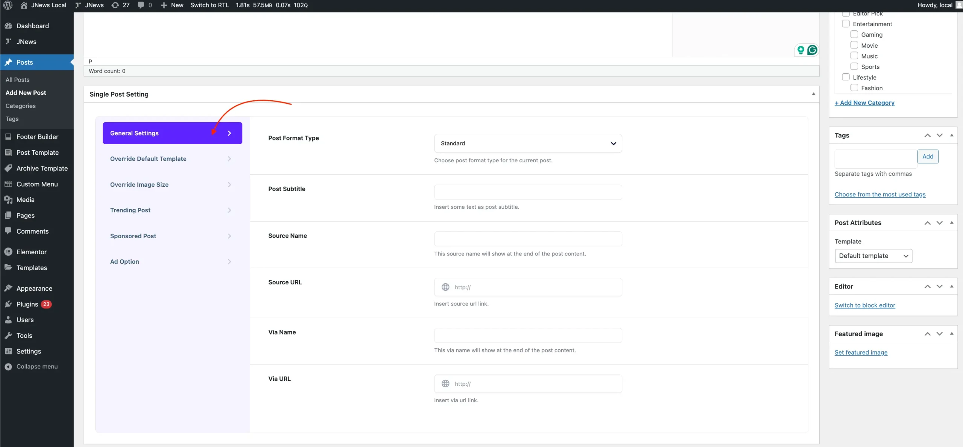Enable the Sports category checkbox
Screen dimensions: 963x447
(x=854, y=66)
